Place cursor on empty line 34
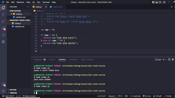175x98 pixels. 108,51
